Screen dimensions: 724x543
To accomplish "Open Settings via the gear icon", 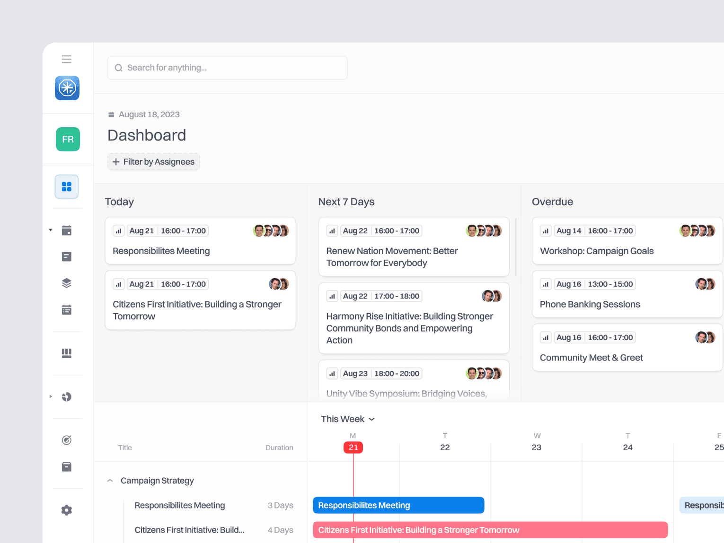I will coord(67,510).
